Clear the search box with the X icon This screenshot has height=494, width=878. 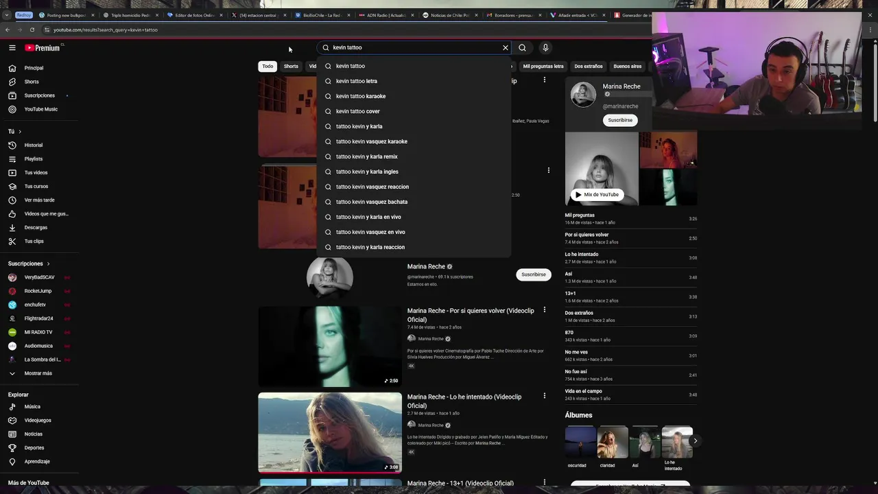click(506, 47)
